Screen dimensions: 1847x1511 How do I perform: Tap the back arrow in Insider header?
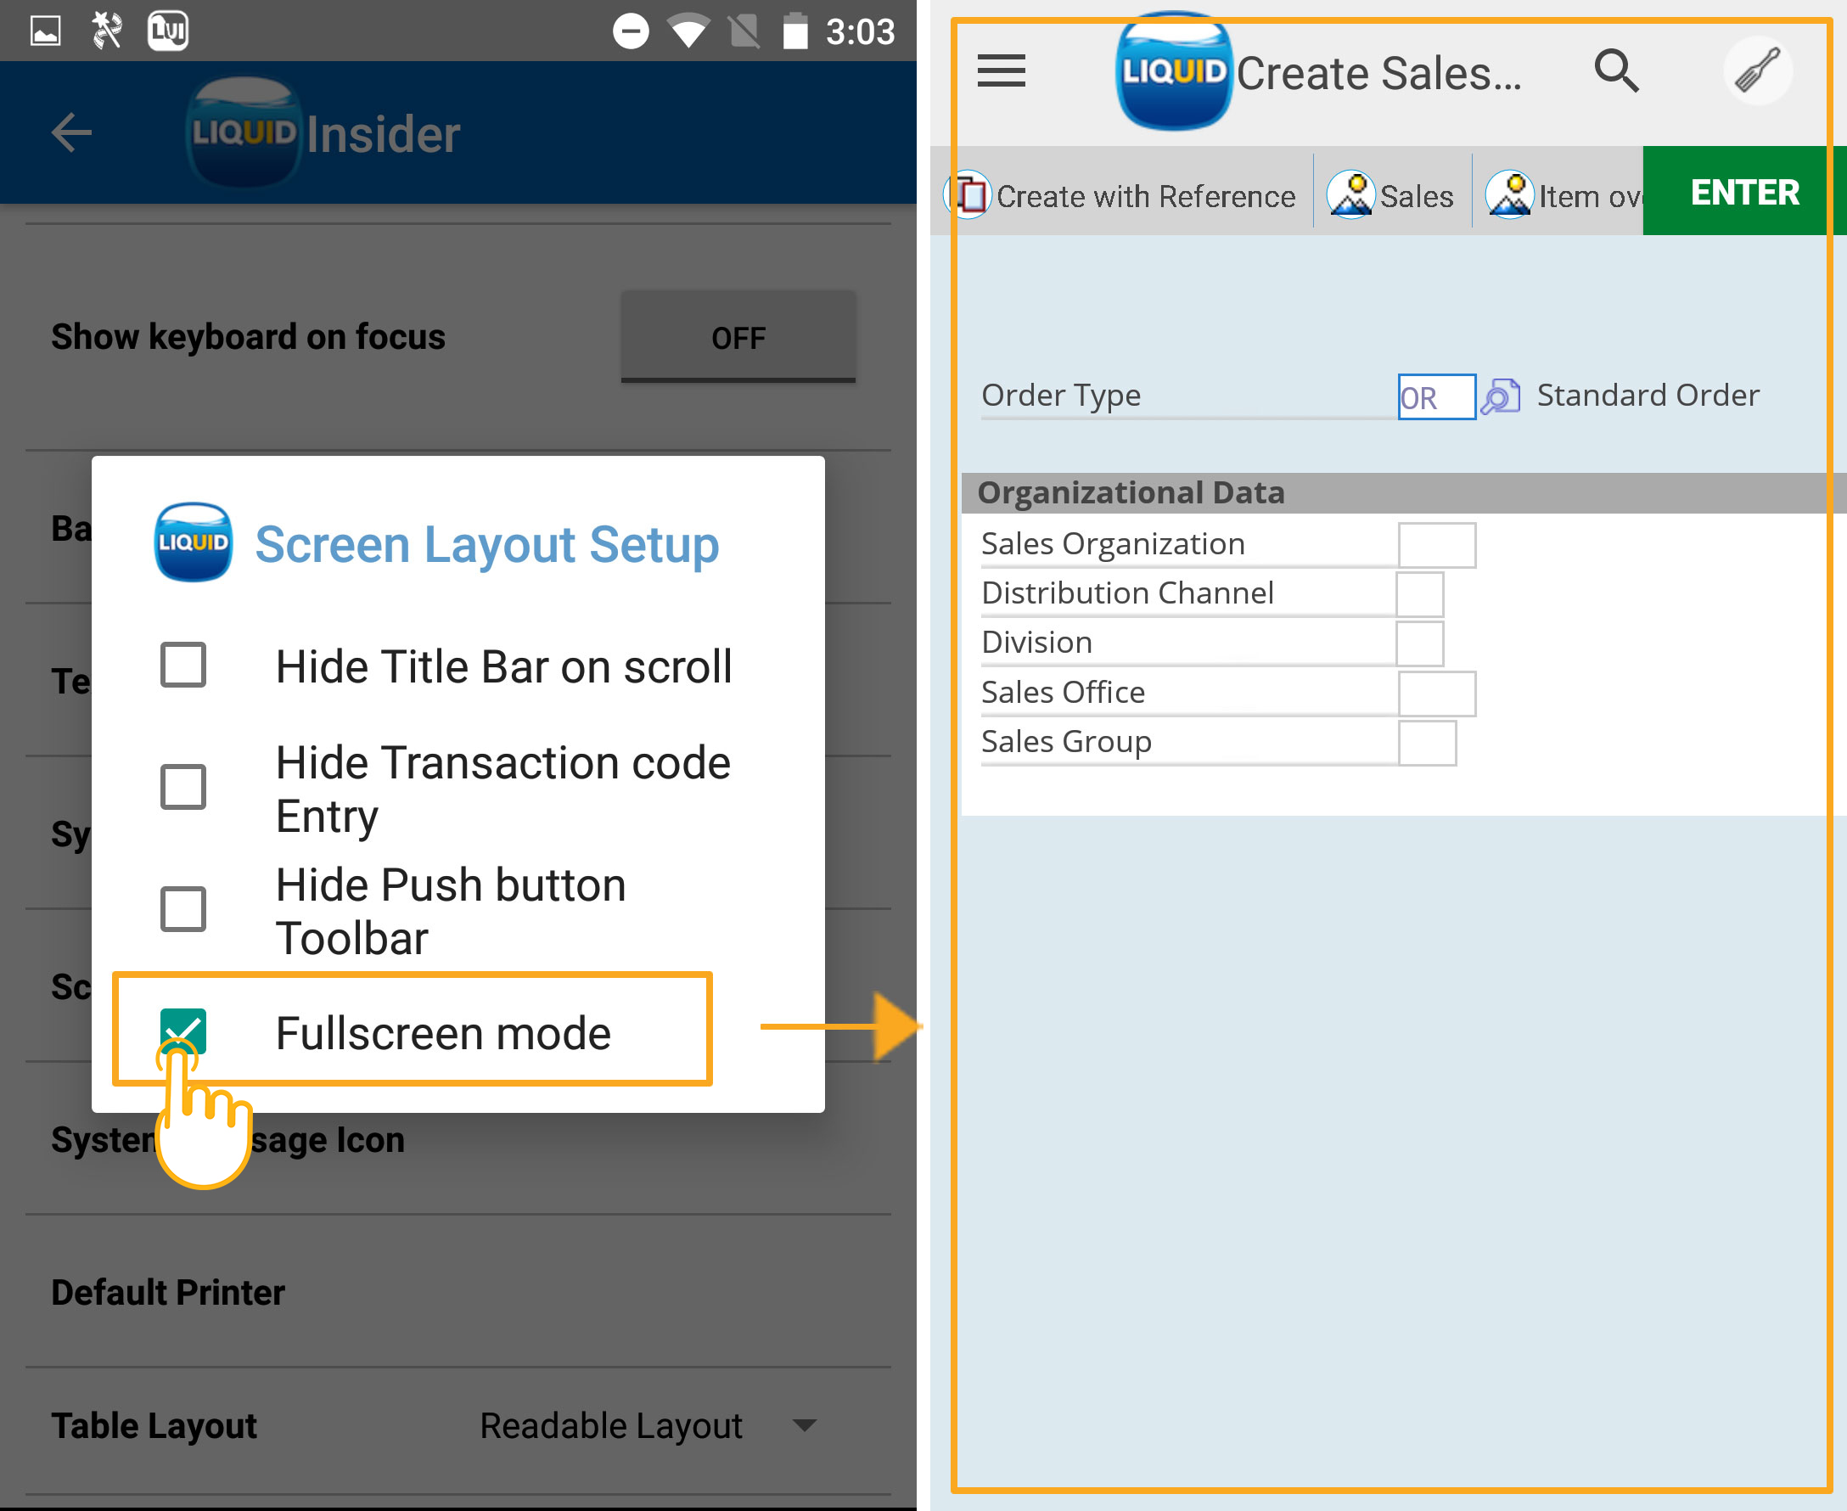[71, 133]
